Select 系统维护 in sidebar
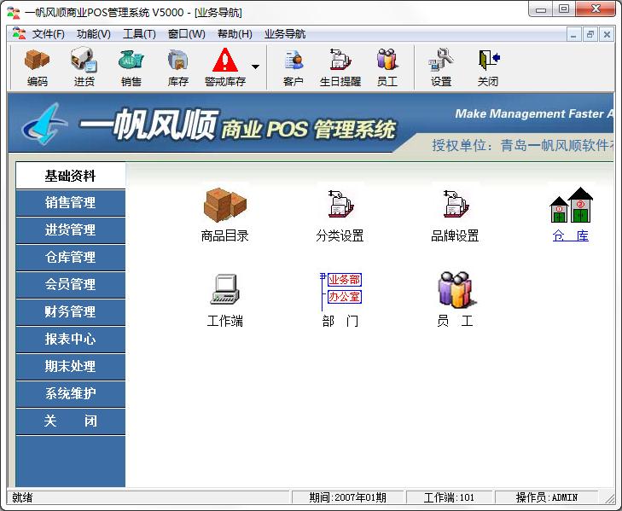622x511 pixels. [71, 393]
